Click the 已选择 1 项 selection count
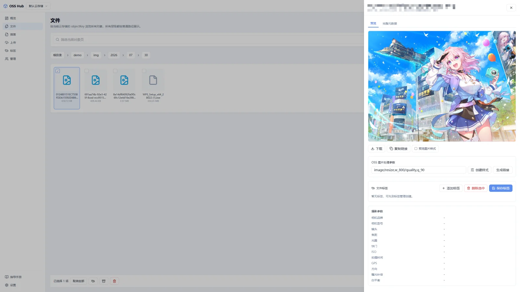The image size is (520, 292). click(61, 281)
